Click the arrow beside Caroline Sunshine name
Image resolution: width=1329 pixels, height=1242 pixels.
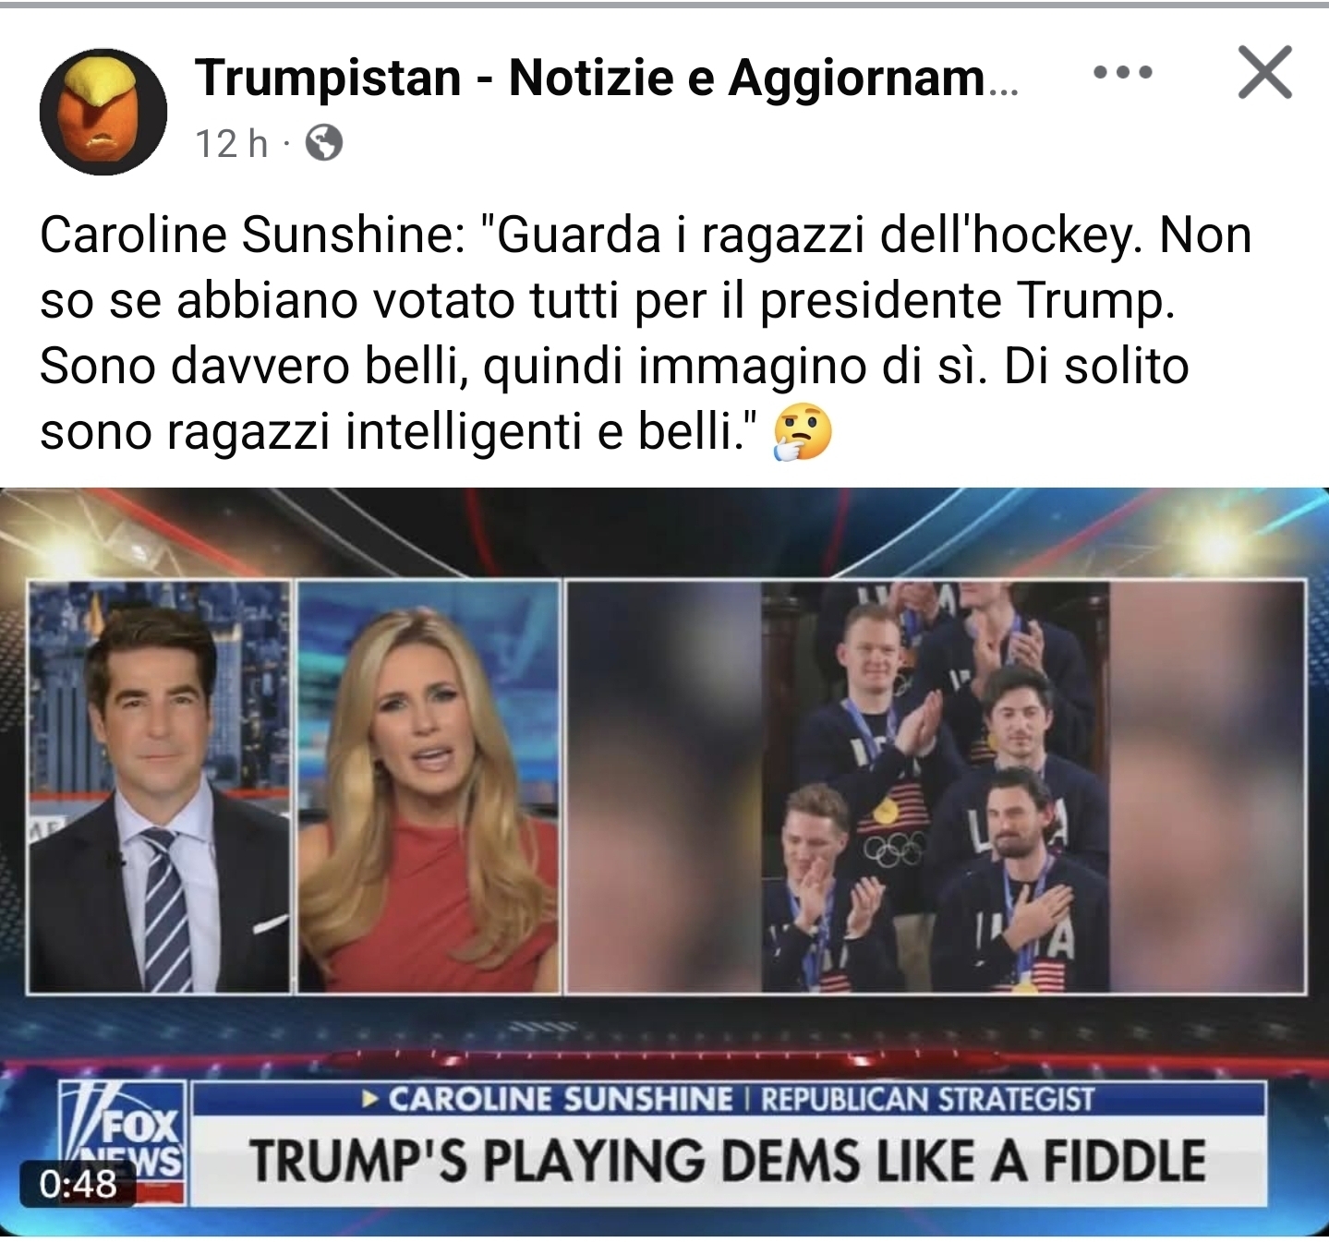[371, 1099]
